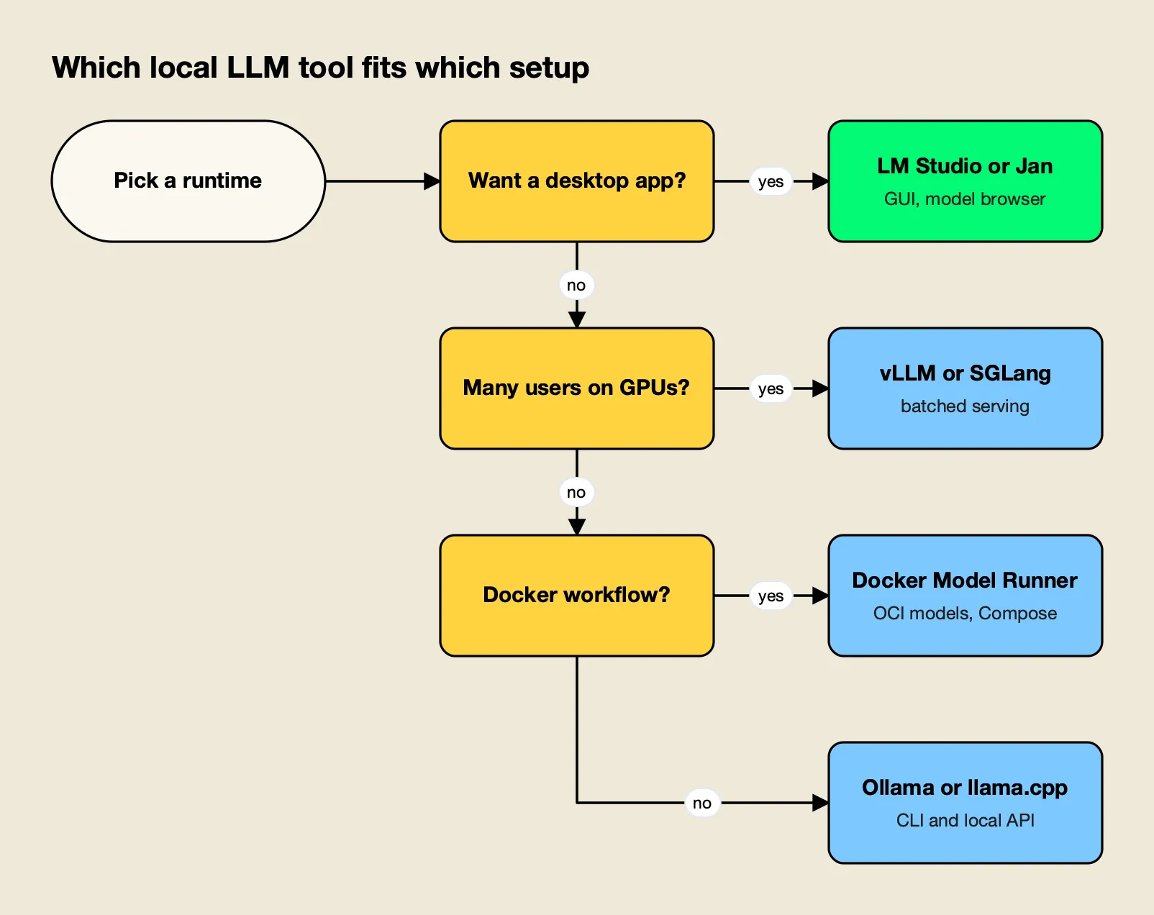The height and width of the screenshot is (915, 1154).
Task: Click the 'OCI models, Compose' subtitle
Action: tap(965, 614)
